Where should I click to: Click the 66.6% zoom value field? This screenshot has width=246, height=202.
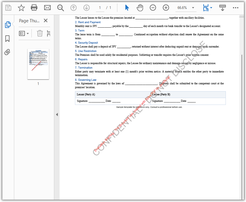tap(182, 8)
